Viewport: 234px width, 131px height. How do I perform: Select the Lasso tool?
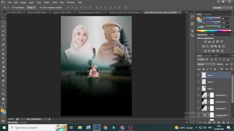(x=3, y=27)
